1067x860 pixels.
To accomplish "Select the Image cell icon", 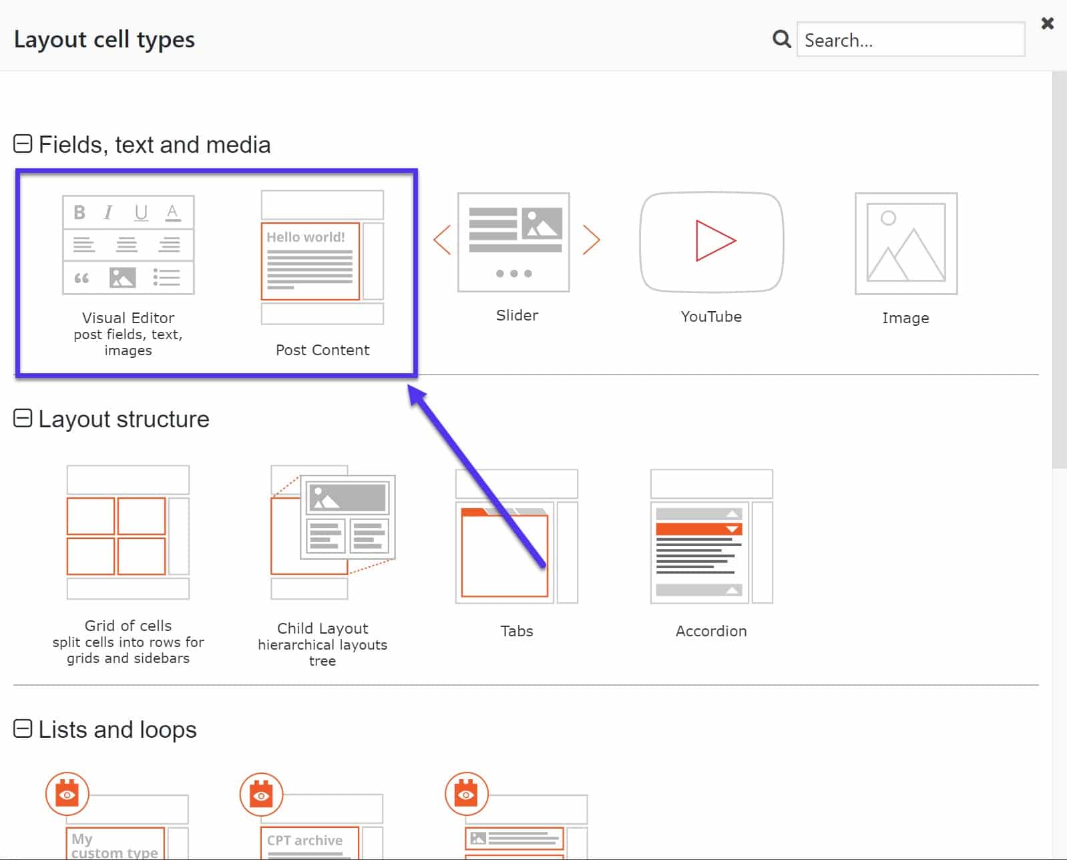I will 905,244.
